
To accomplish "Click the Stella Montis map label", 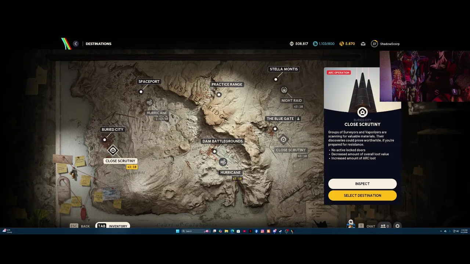I will coord(284,69).
